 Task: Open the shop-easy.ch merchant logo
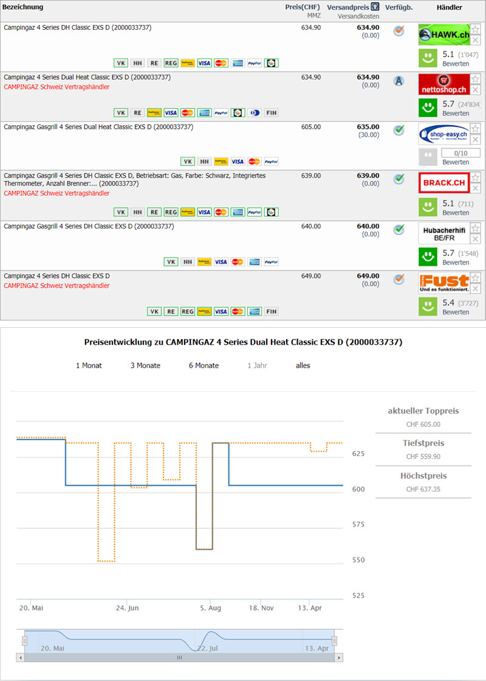[444, 134]
